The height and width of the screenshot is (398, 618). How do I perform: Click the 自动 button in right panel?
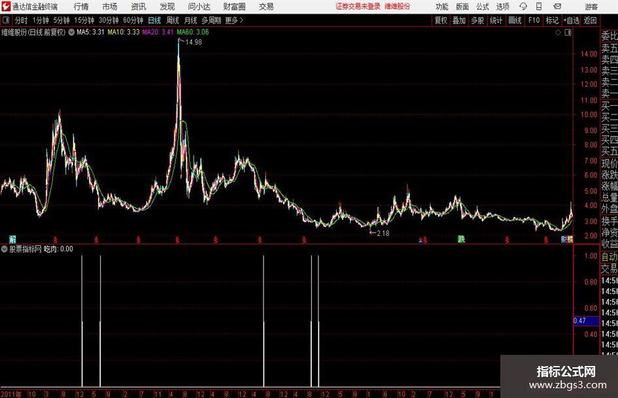click(609, 257)
